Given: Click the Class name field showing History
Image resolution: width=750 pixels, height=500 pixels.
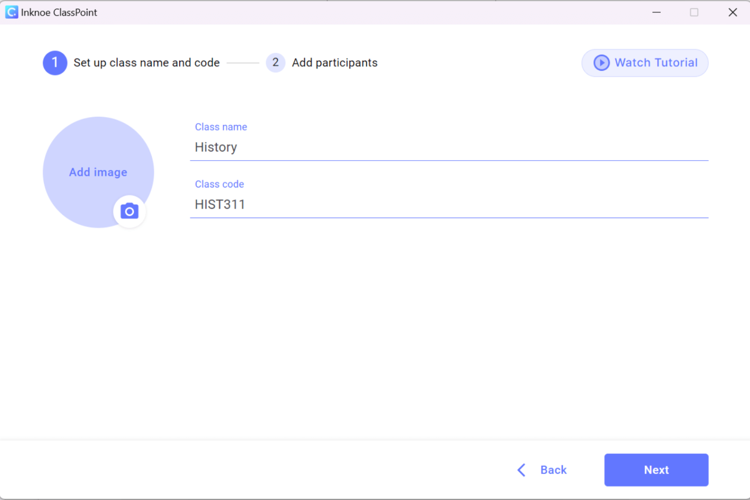Looking at the screenshot, I should [342, 147].
